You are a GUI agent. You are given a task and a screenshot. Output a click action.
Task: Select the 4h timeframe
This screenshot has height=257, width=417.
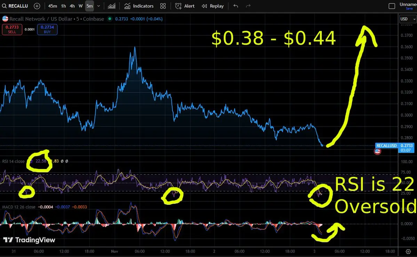click(72, 6)
